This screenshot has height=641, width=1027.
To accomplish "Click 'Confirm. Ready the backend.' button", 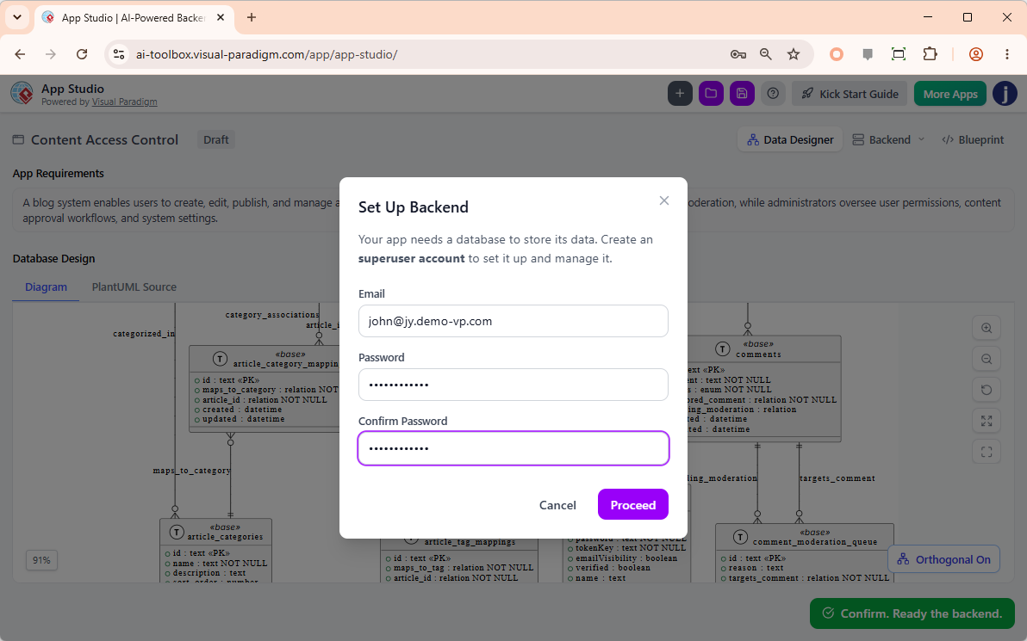I will (912, 613).
